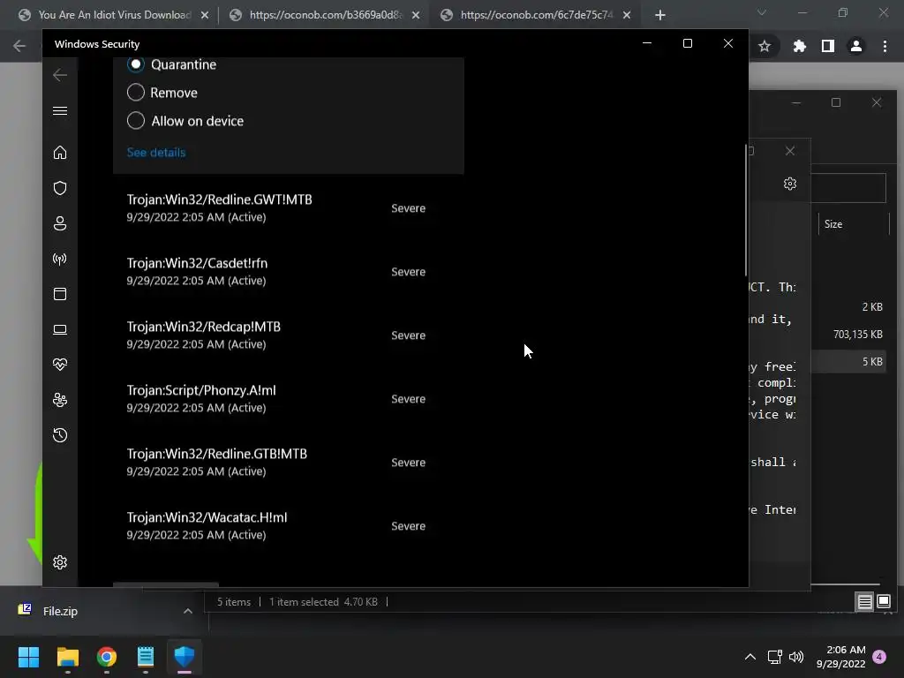
Task: Open Google Chrome from the taskbar
Action: [x=107, y=657]
